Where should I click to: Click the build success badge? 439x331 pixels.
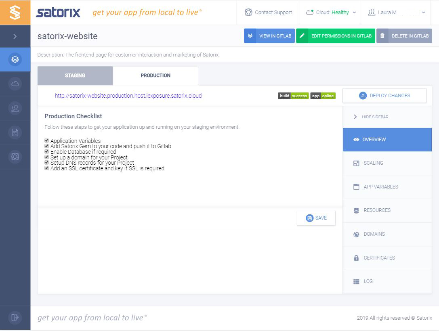pos(294,96)
